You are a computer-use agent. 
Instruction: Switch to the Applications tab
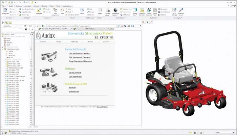click(67, 6)
